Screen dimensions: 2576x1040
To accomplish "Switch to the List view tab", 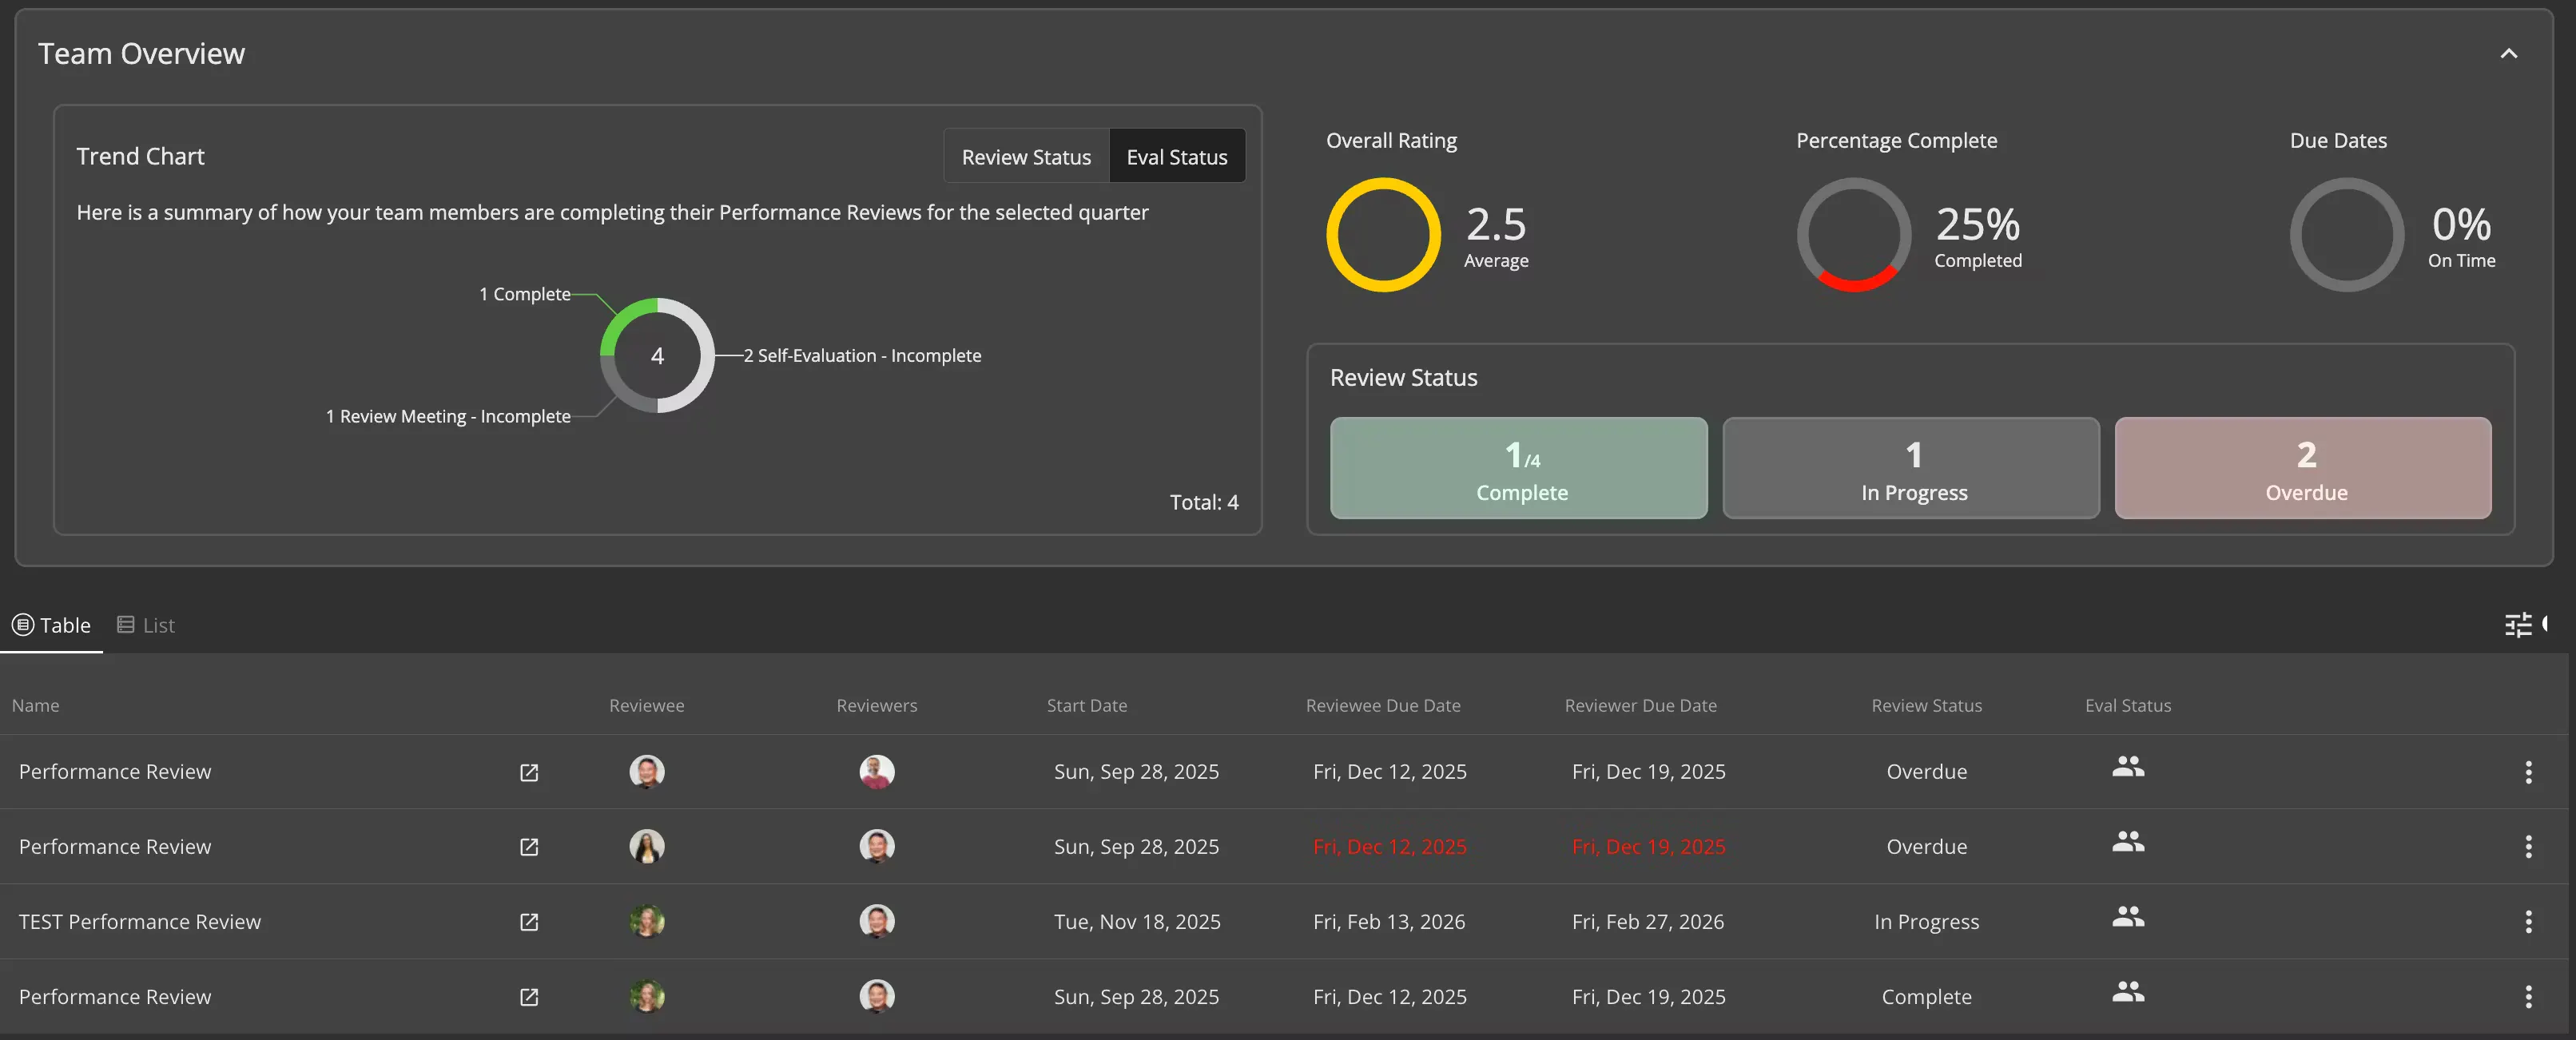I will coord(146,625).
